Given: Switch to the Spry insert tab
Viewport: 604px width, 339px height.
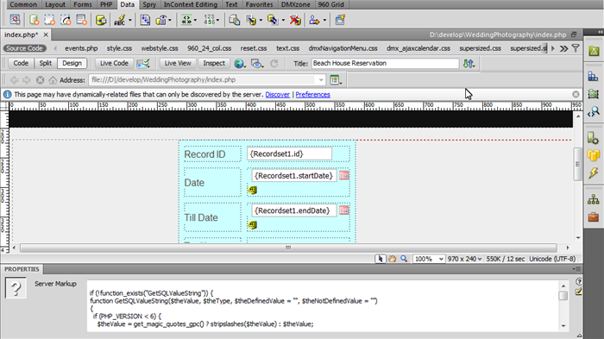Looking at the screenshot, I should (149, 4).
